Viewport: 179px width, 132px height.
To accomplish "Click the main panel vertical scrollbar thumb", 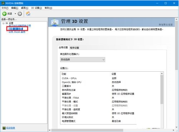I will click(x=176, y=46).
